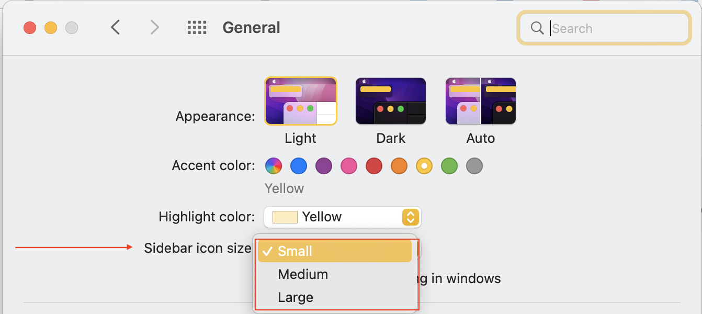The width and height of the screenshot is (702, 314).
Task: Go back to the previous preferences pane
Action: [116, 28]
